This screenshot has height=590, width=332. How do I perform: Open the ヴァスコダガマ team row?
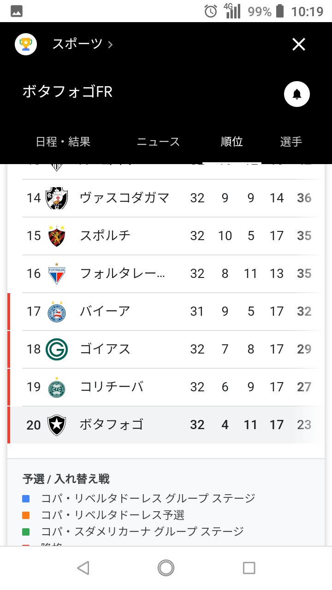click(x=125, y=198)
